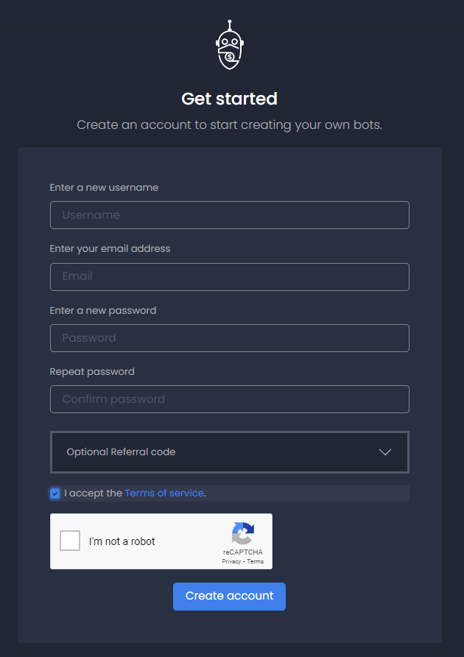464x657 pixels.
Task: Focus the Password input field
Action: coord(230,338)
